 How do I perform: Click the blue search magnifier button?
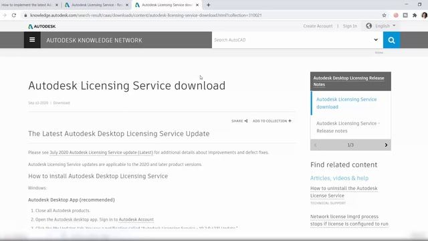391,40
